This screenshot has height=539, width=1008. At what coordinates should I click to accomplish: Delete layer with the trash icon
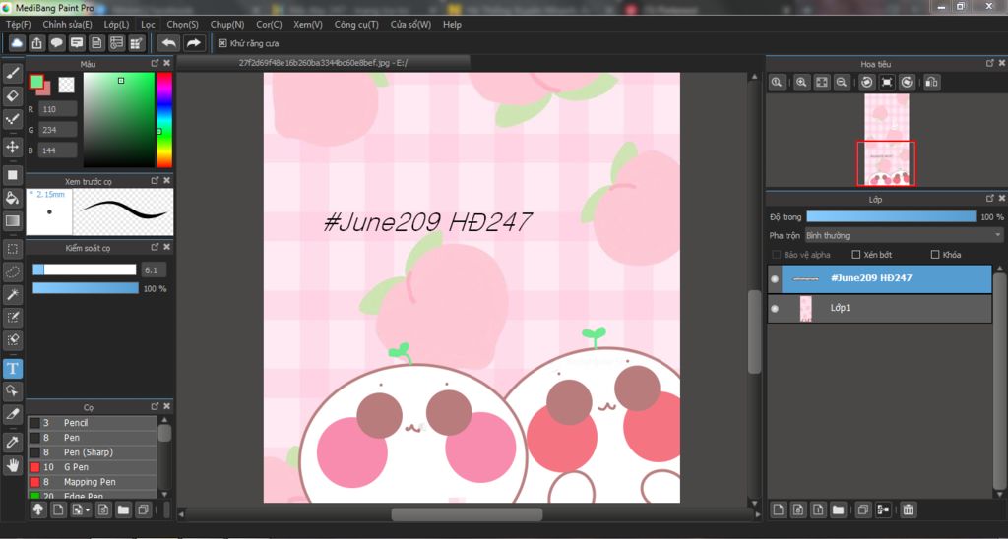(908, 510)
